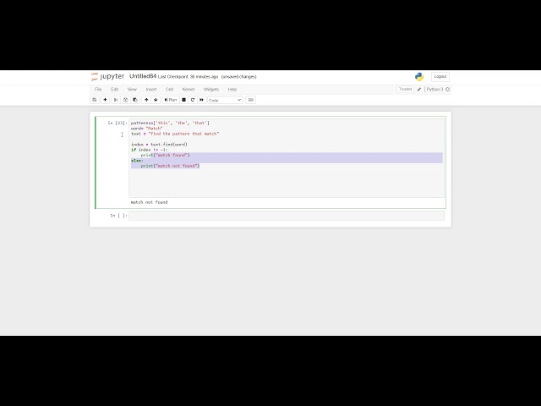The width and height of the screenshot is (541, 406).
Task: Rename notebook via Untitled84 title
Action: (143, 76)
